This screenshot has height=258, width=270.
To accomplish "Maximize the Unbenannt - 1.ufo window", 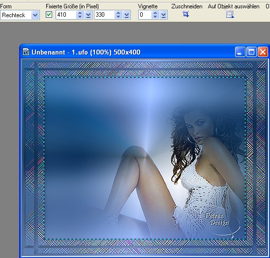I will tap(251, 52).
